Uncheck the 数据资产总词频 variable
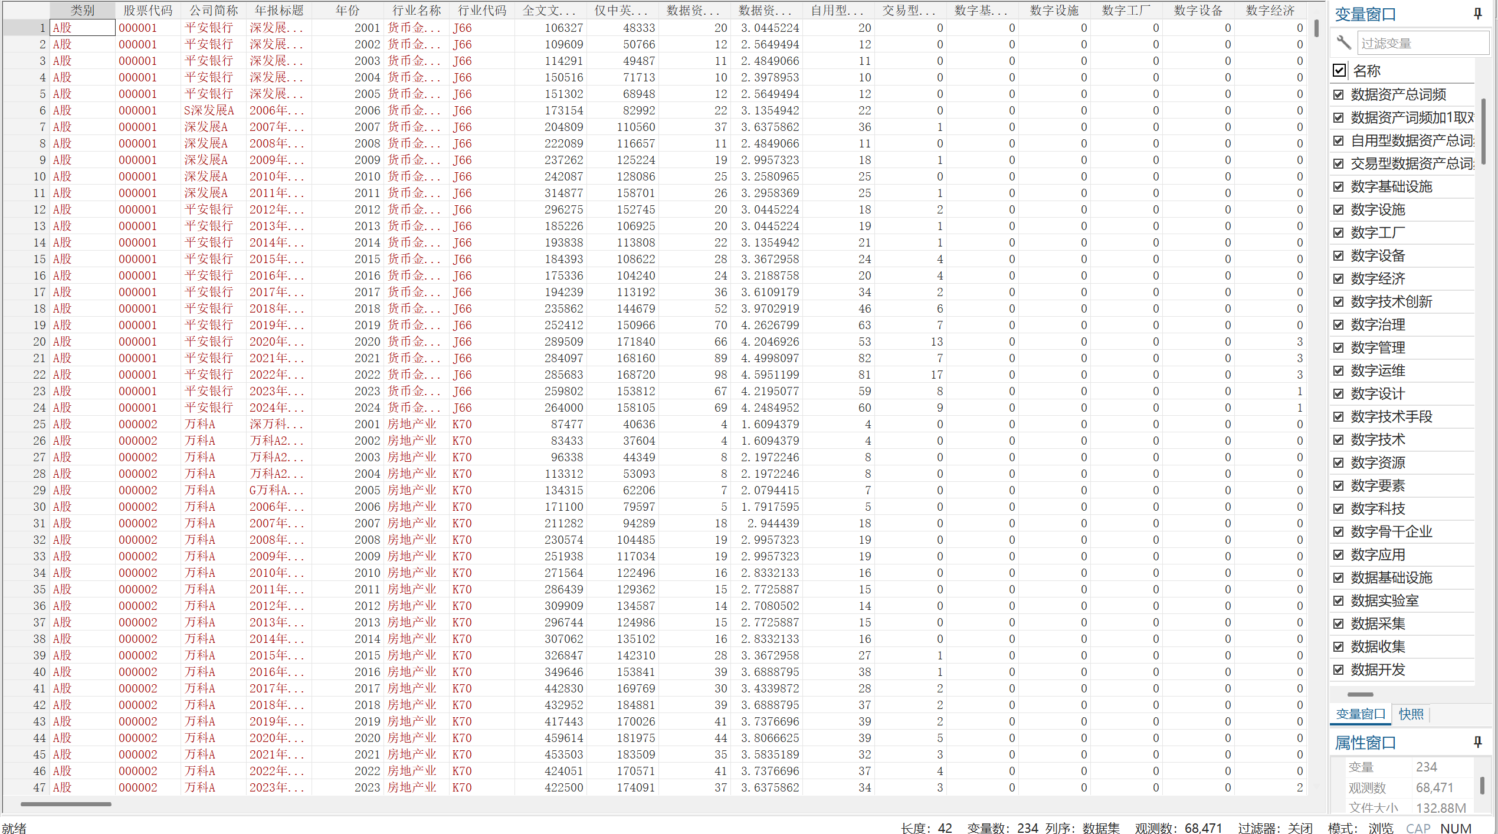 pyautogui.click(x=1339, y=94)
